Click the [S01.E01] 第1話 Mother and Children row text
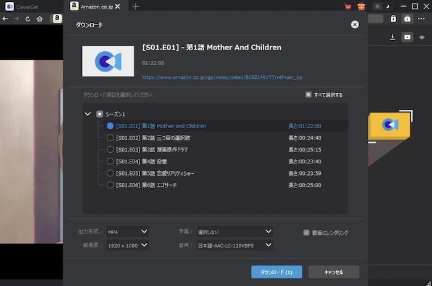Viewport: 432px width, 286px height. [161, 126]
